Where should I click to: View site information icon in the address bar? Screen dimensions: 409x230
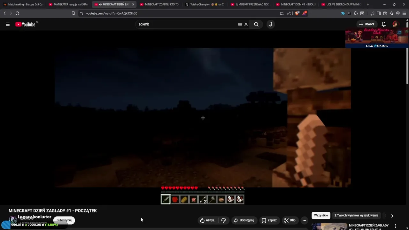tap(81, 13)
